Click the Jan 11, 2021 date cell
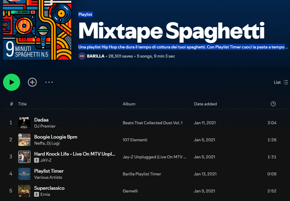 (205, 123)
